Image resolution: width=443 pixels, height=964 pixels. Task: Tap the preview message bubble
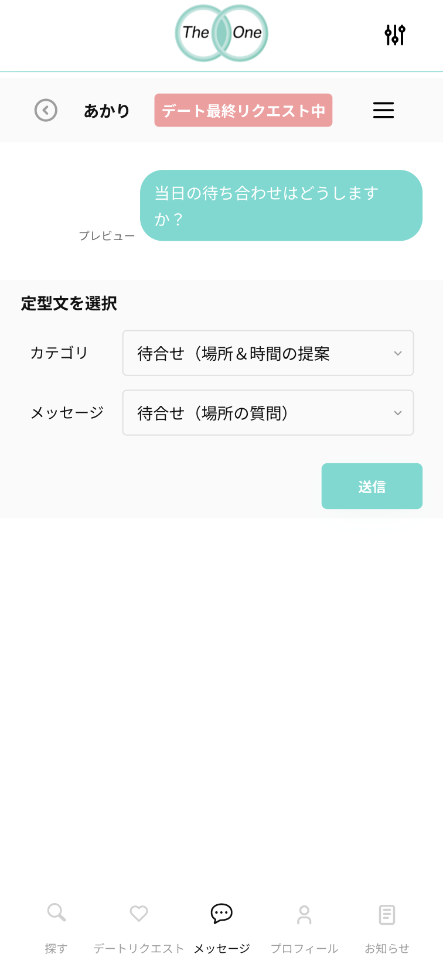click(281, 206)
